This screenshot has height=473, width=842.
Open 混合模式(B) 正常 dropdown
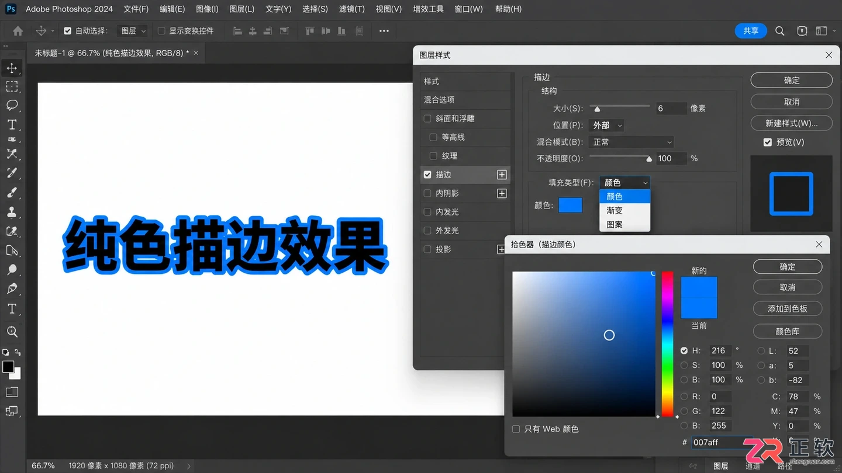click(x=631, y=142)
